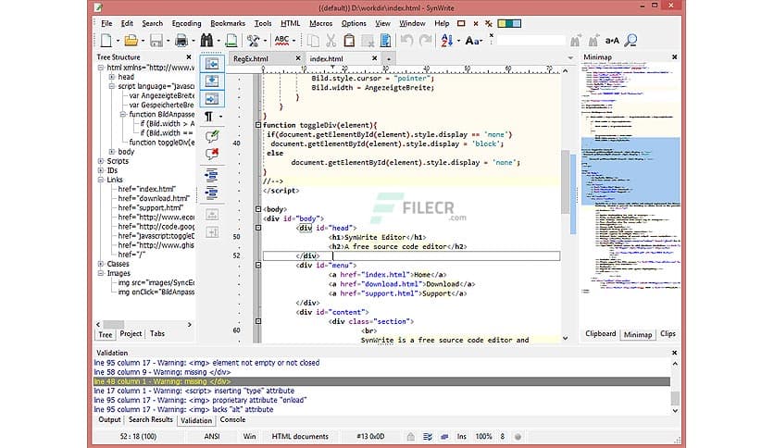Click the Undo arrow icon
This screenshot has width=774, height=448.
pos(406,41)
